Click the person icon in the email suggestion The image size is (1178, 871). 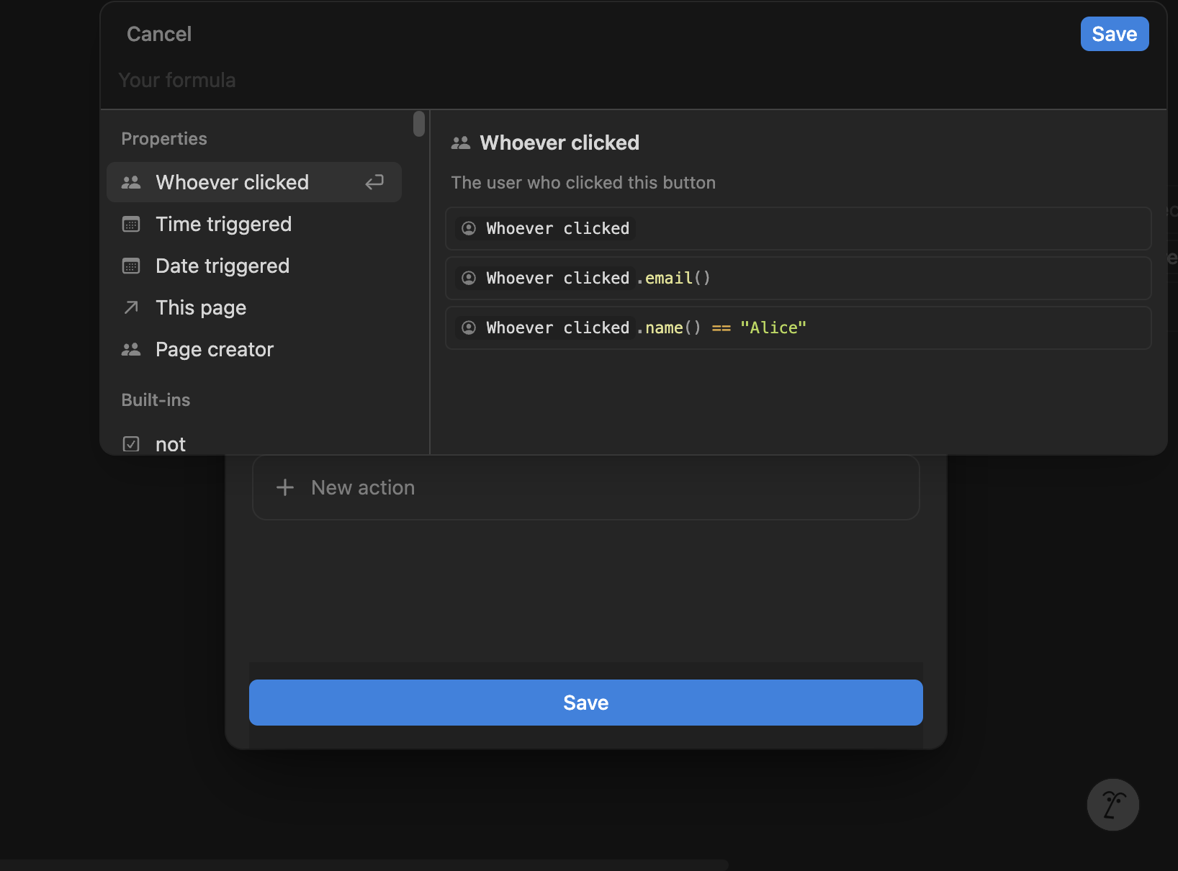468,278
